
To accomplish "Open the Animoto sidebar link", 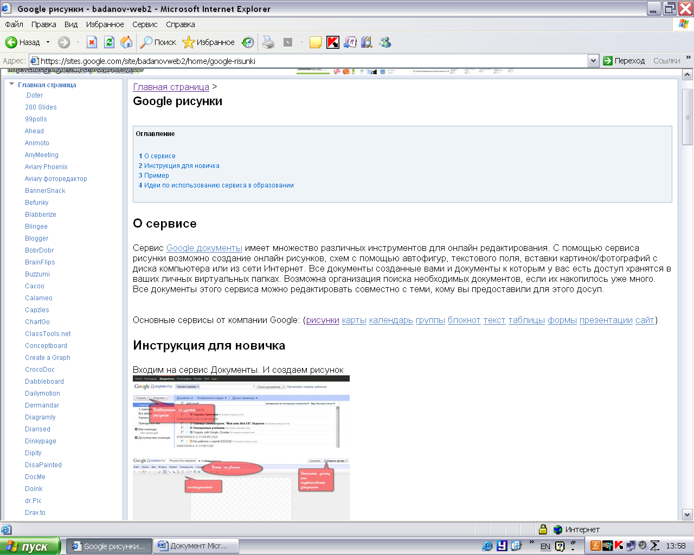I will pyautogui.click(x=37, y=143).
